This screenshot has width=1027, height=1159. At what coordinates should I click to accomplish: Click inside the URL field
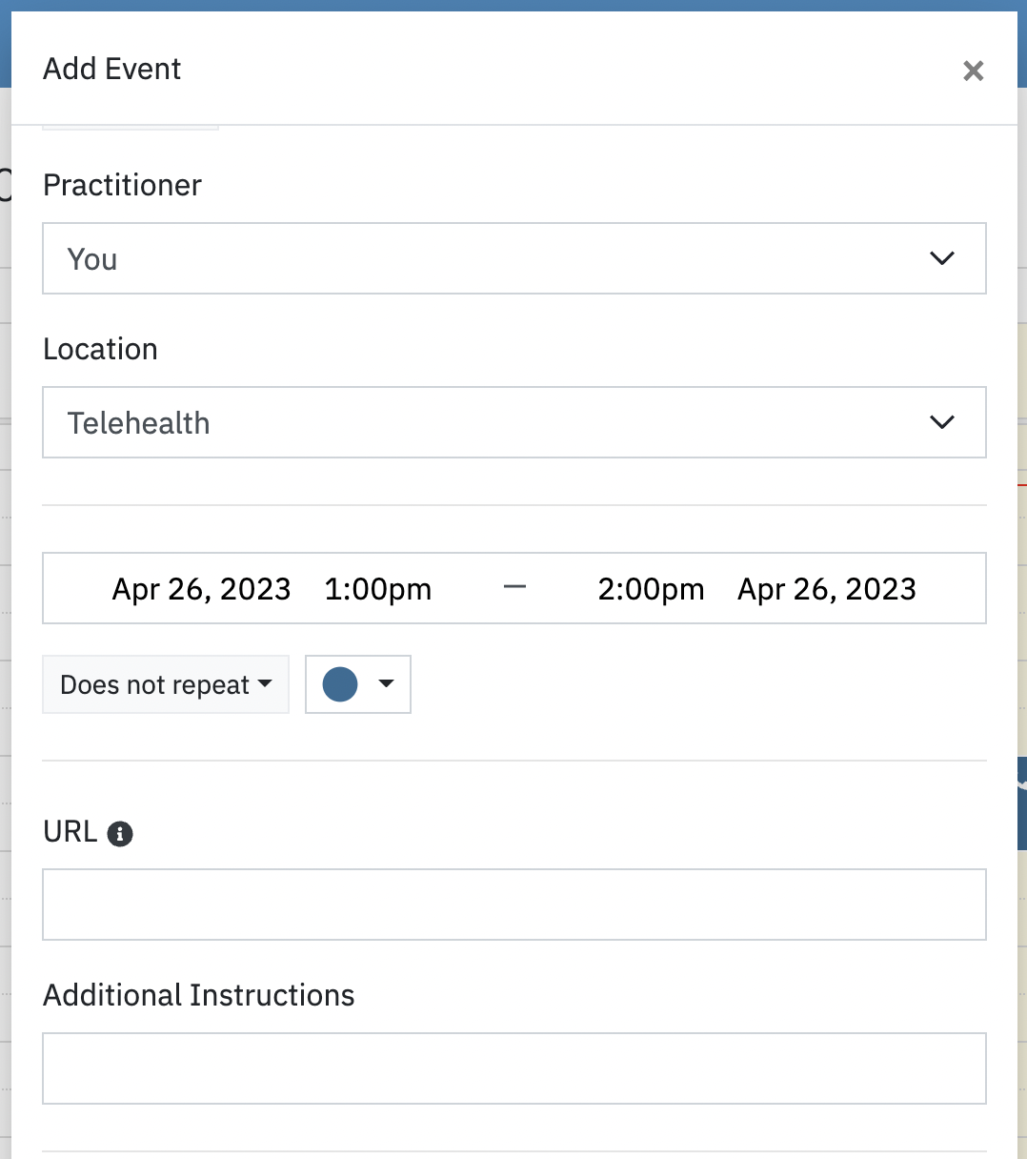coord(514,904)
